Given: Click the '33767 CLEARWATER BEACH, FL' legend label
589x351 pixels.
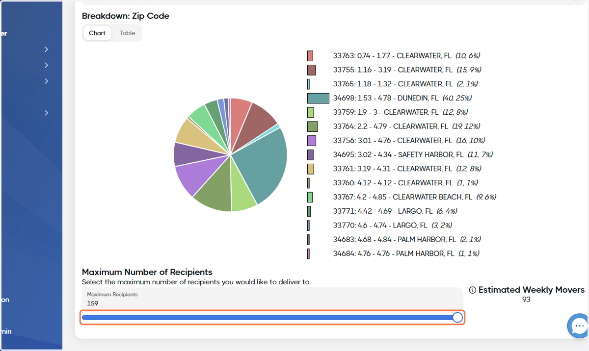Looking at the screenshot, I should tap(402, 197).
